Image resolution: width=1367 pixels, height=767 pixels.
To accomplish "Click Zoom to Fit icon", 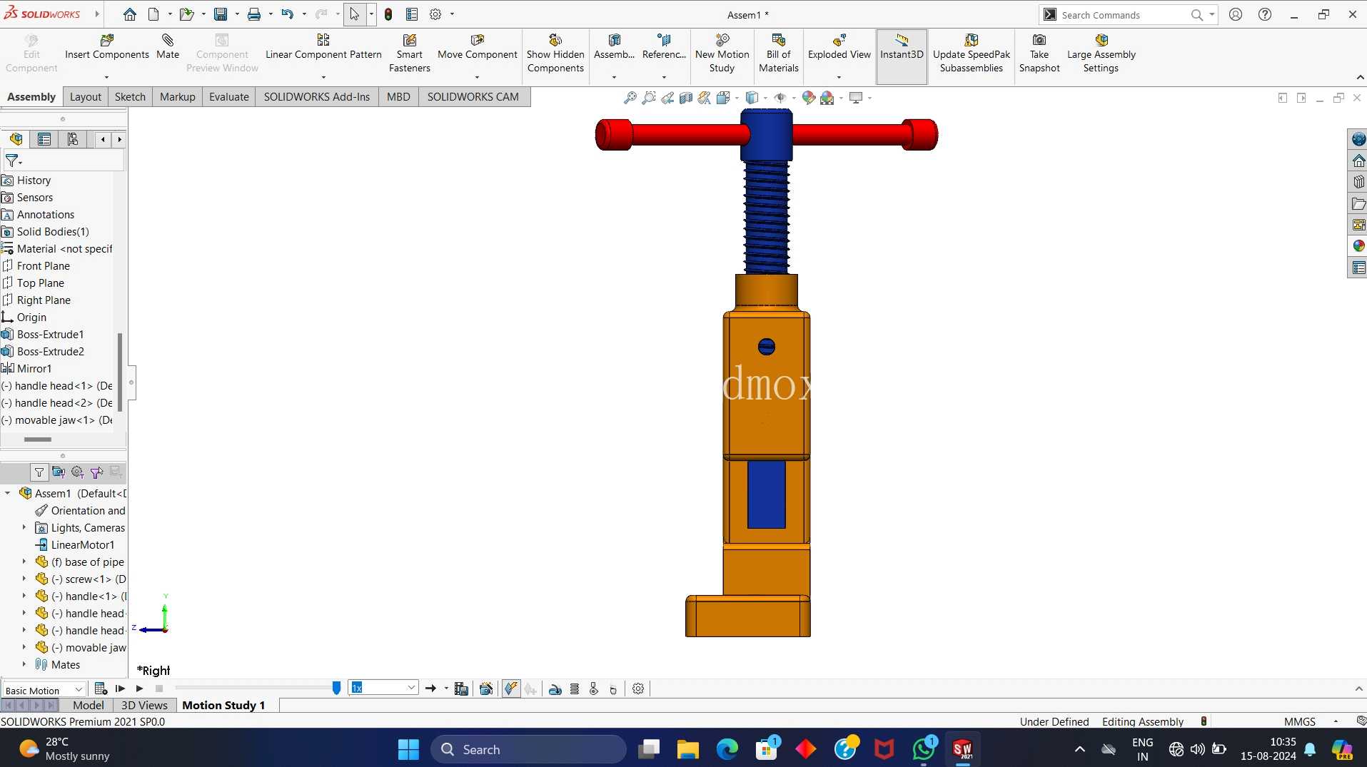I will point(630,98).
